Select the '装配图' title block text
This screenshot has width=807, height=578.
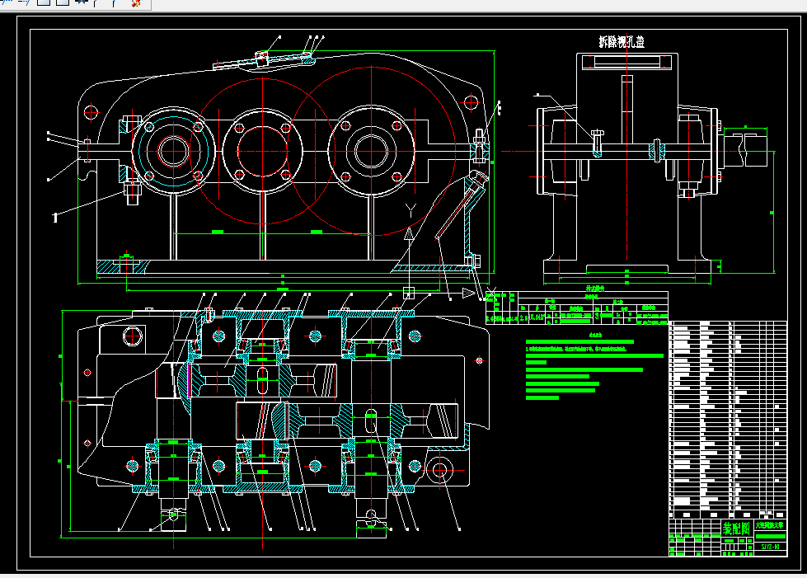click(x=737, y=529)
